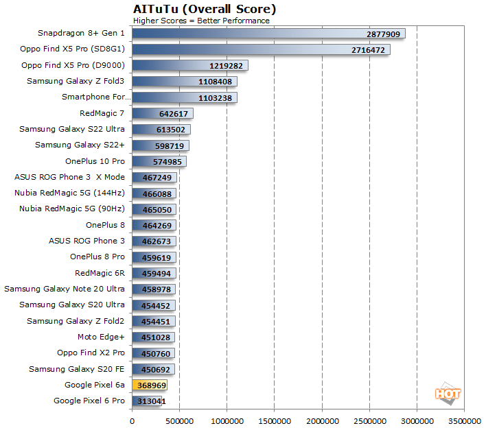Click the 450760 score value
486x428 pixels.
(156, 354)
